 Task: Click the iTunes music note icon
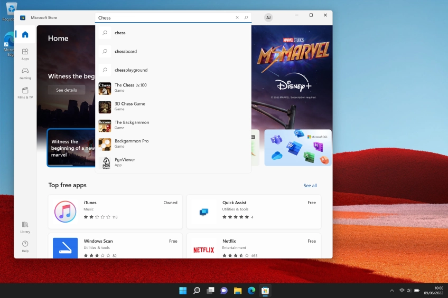65,212
